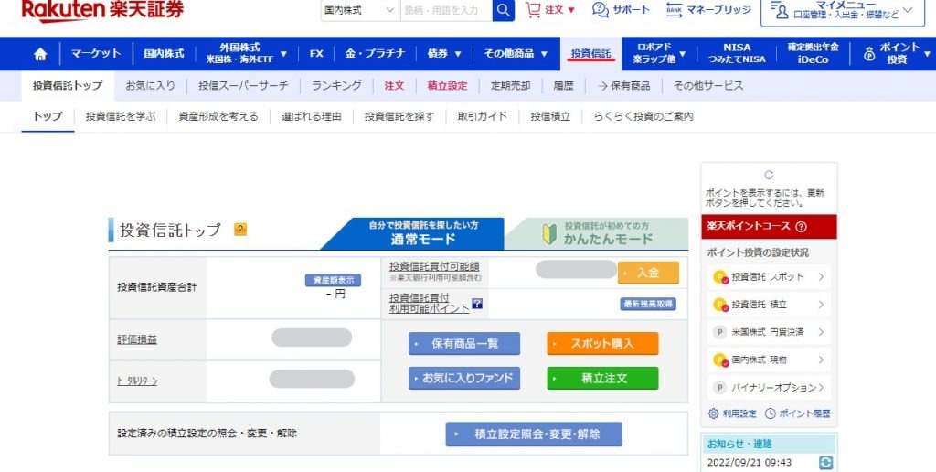This screenshot has height=472, width=936.
Task: Switch to 投信スーパーサーチ tab
Action: coord(243,86)
